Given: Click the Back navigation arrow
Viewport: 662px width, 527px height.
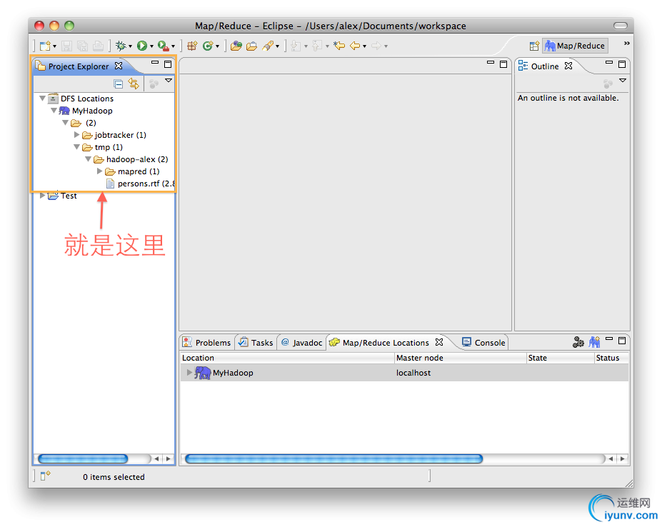Looking at the screenshot, I should coord(355,46).
